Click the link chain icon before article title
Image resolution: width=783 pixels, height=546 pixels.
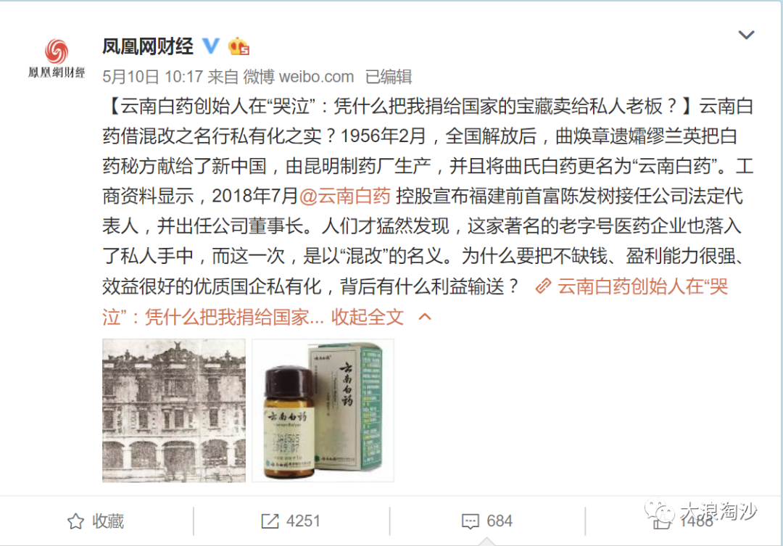tap(543, 286)
